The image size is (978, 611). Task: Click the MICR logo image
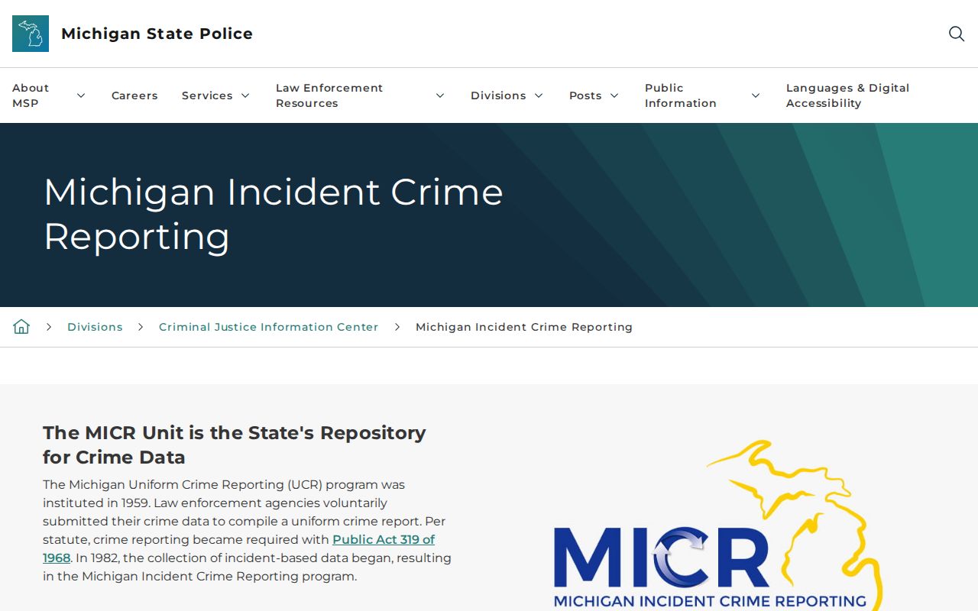pyautogui.click(x=718, y=525)
